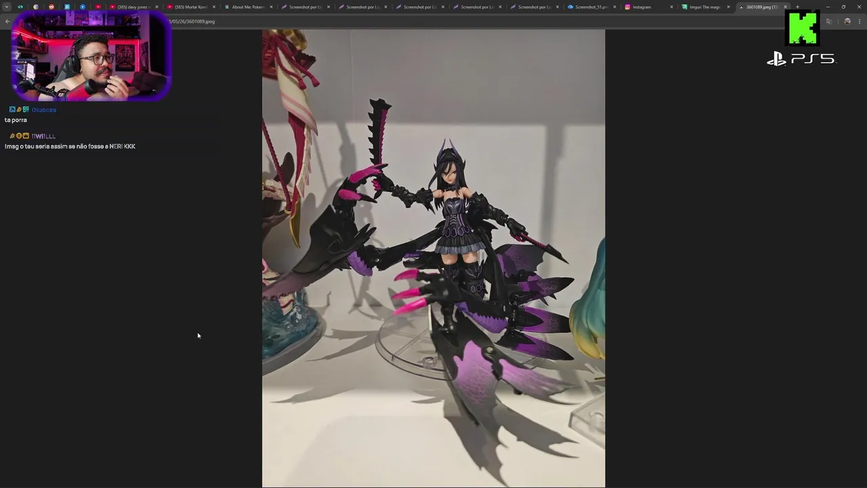Open a new tab with plus button

[797, 7]
